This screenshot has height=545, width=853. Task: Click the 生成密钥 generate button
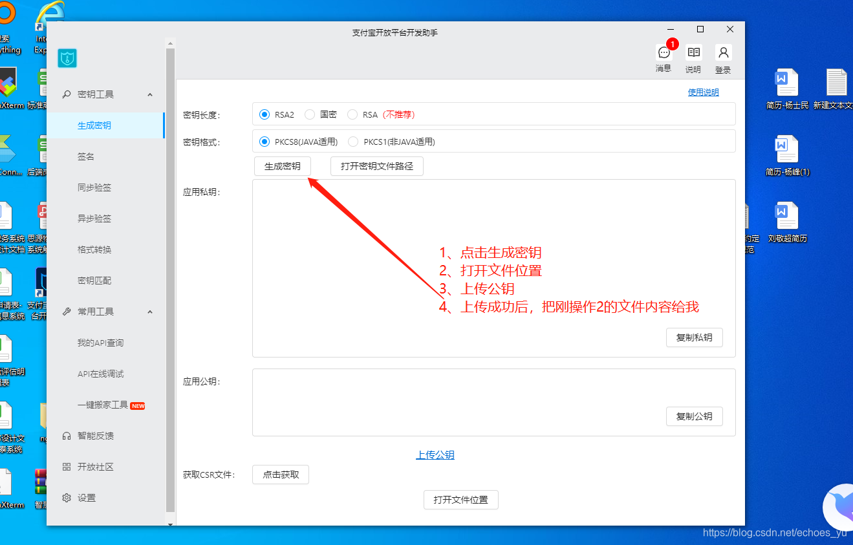click(x=283, y=166)
